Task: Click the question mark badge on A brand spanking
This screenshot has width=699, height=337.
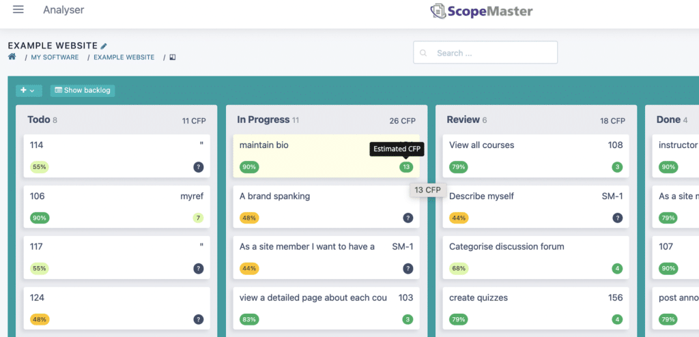Action: coord(408,218)
